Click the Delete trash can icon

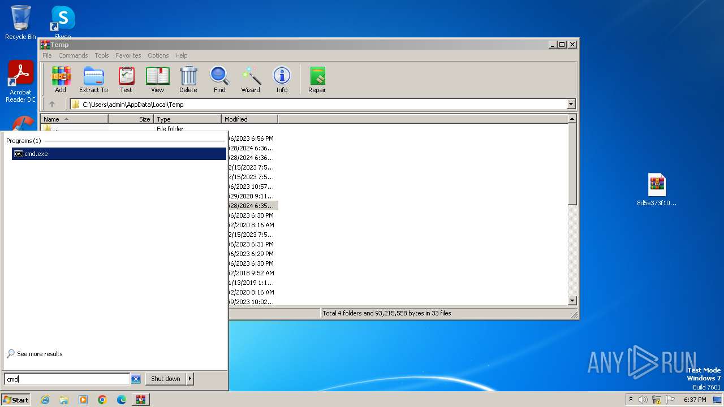188,79
